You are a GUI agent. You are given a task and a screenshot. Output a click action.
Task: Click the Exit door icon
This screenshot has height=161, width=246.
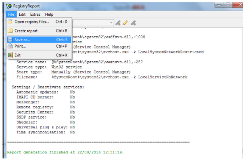(x=10, y=55)
